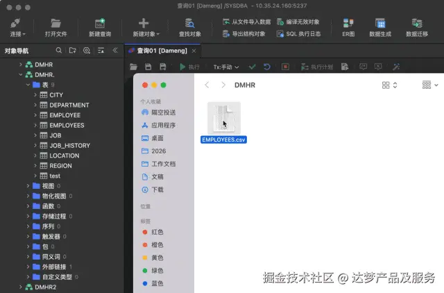Select the 绿色 tag
444x293 pixels.
(153, 271)
